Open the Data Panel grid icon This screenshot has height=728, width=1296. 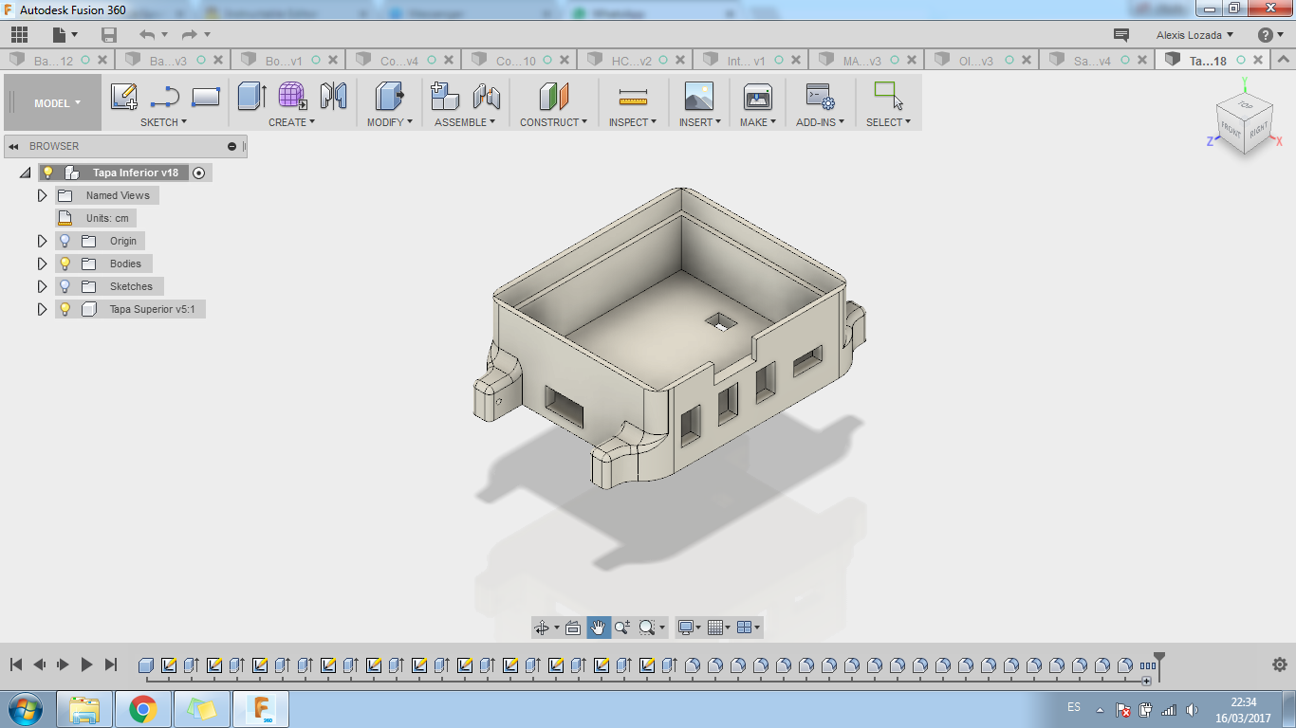19,35
